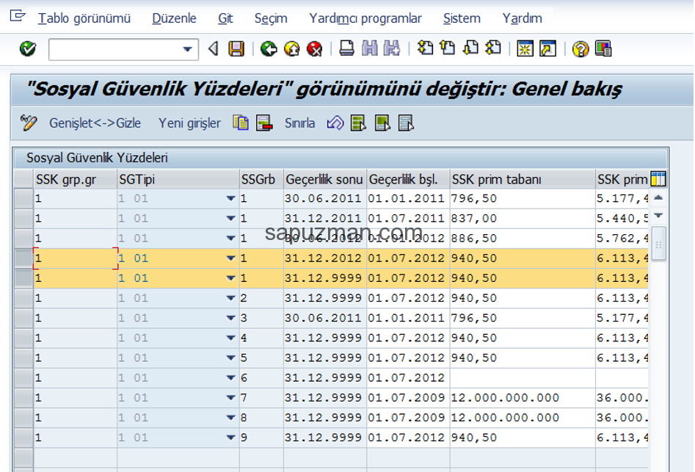Click the Deselect all icon
The height and width of the screenshot is (472, 695).
click(x=406, y=123)
